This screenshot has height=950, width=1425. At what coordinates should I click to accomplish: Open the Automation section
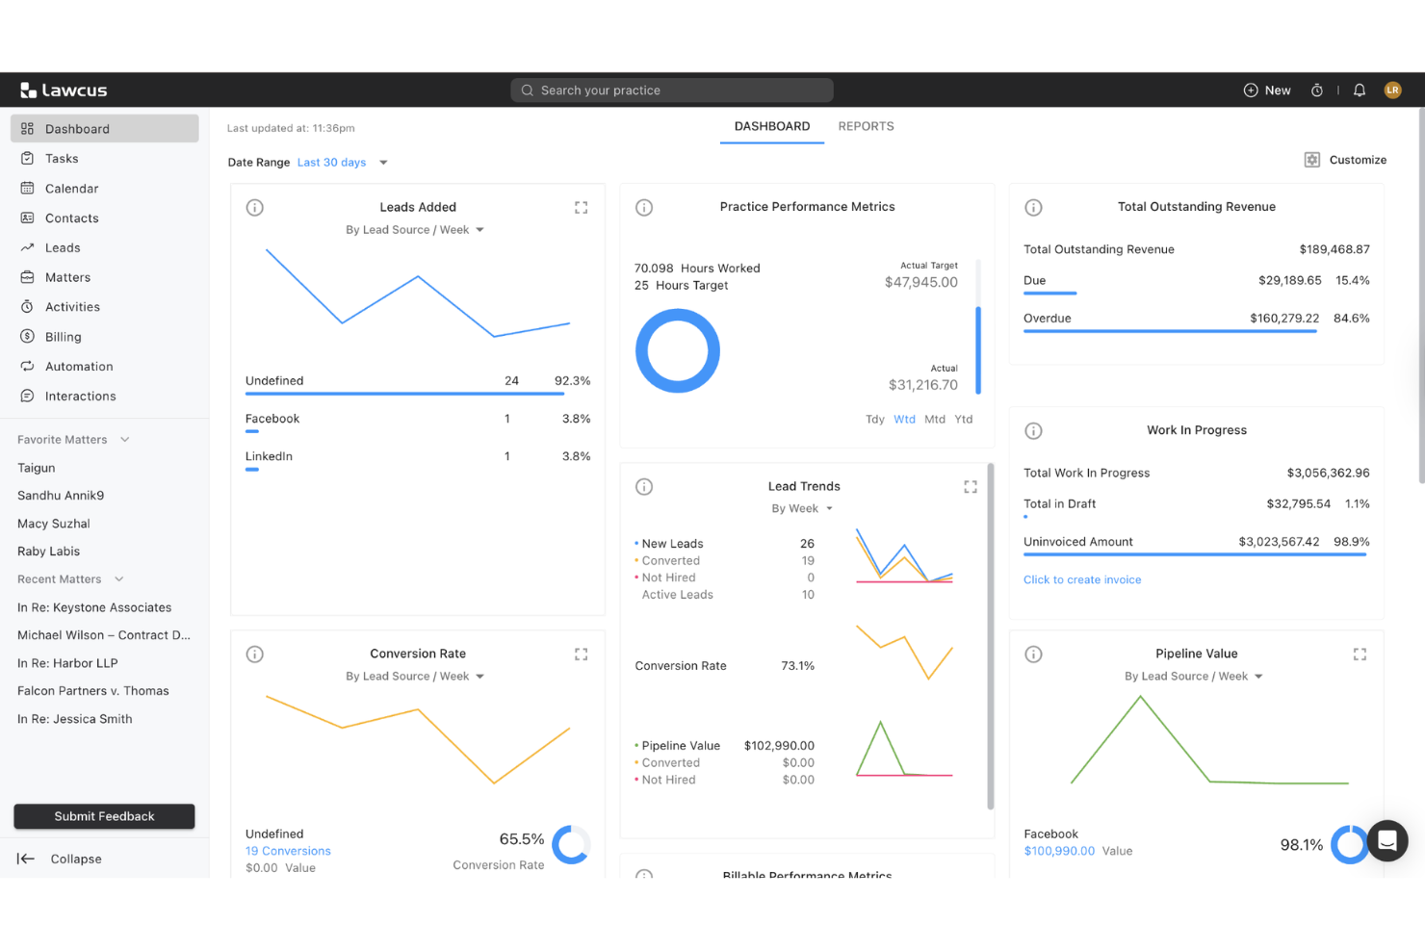pyautogui.click(x=77, y=366)
